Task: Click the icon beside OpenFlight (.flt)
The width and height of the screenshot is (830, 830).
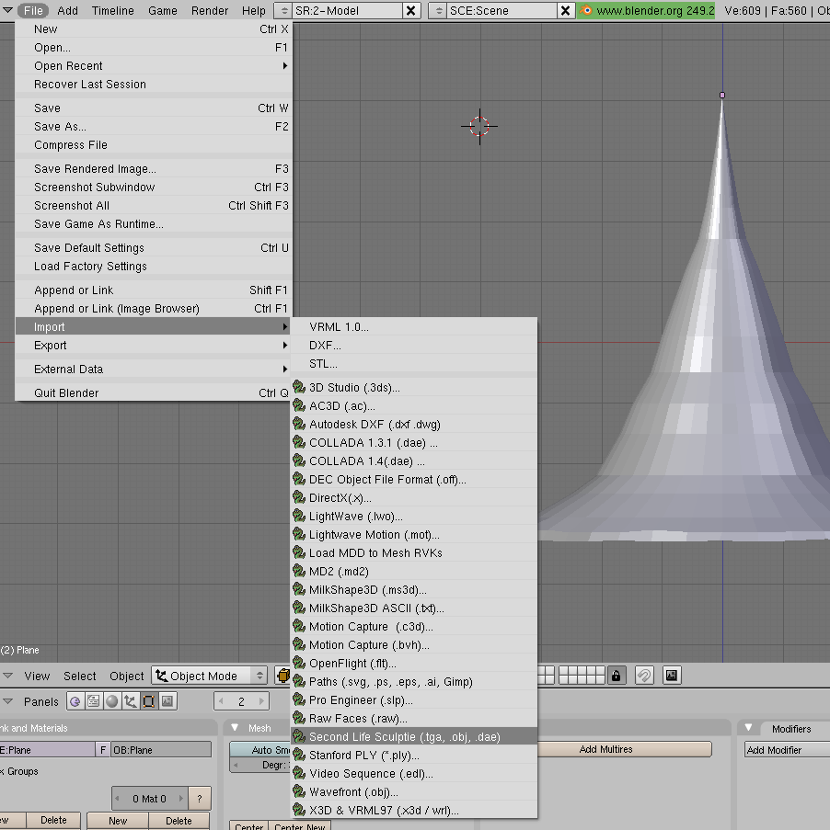Action: tap(299, 663)
